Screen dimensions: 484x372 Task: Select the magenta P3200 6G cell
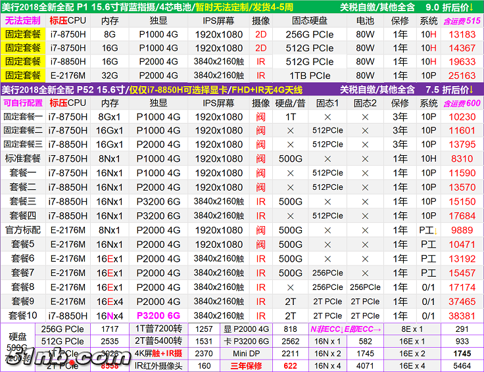point(158,315)
